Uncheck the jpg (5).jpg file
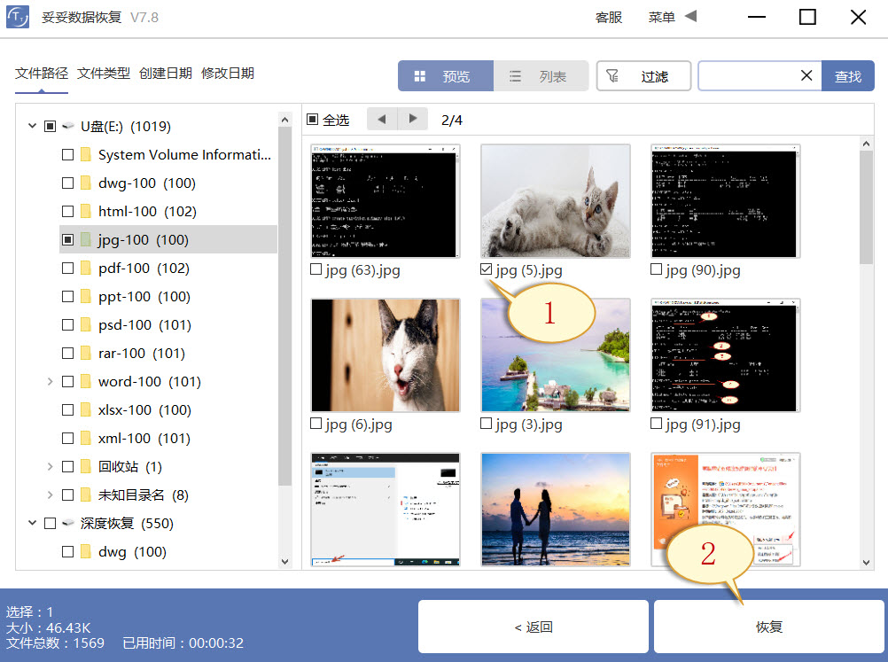Image resolution: width=888 pixels, height=662 pixels. [487, 269]
